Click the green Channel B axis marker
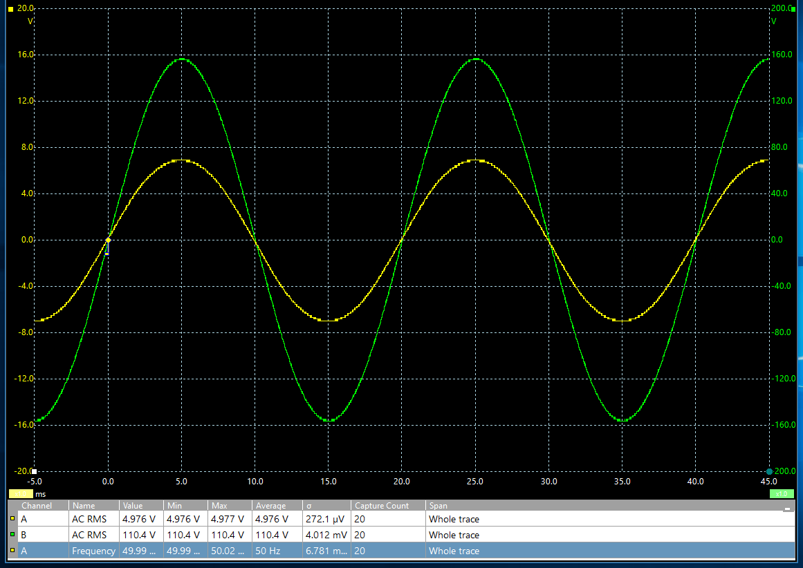Image resolution: width=803 pixels, height=568 pixels. [x=793, y=9]
